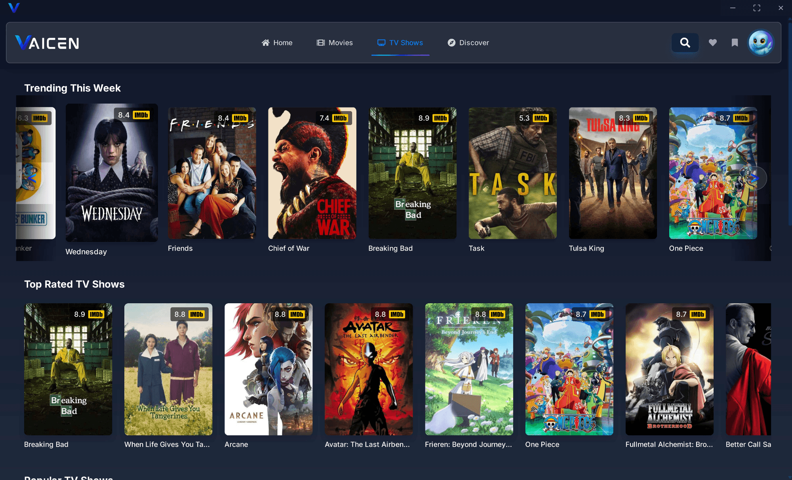Image resolution: width=792 pixels, height=480 pixels.
Task: Click the Vaicen logo
Action: [46, 43]
